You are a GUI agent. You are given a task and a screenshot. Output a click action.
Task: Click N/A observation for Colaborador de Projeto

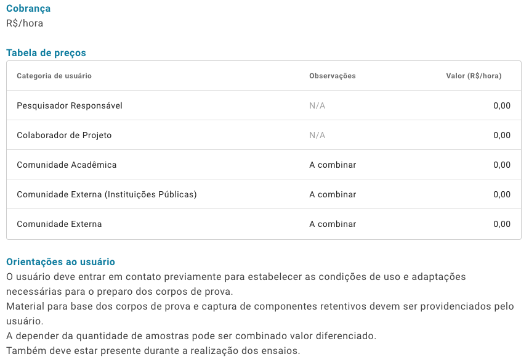coord(317,136)
